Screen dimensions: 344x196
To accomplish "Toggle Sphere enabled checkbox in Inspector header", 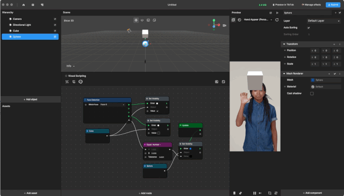I will pos(340,13).
